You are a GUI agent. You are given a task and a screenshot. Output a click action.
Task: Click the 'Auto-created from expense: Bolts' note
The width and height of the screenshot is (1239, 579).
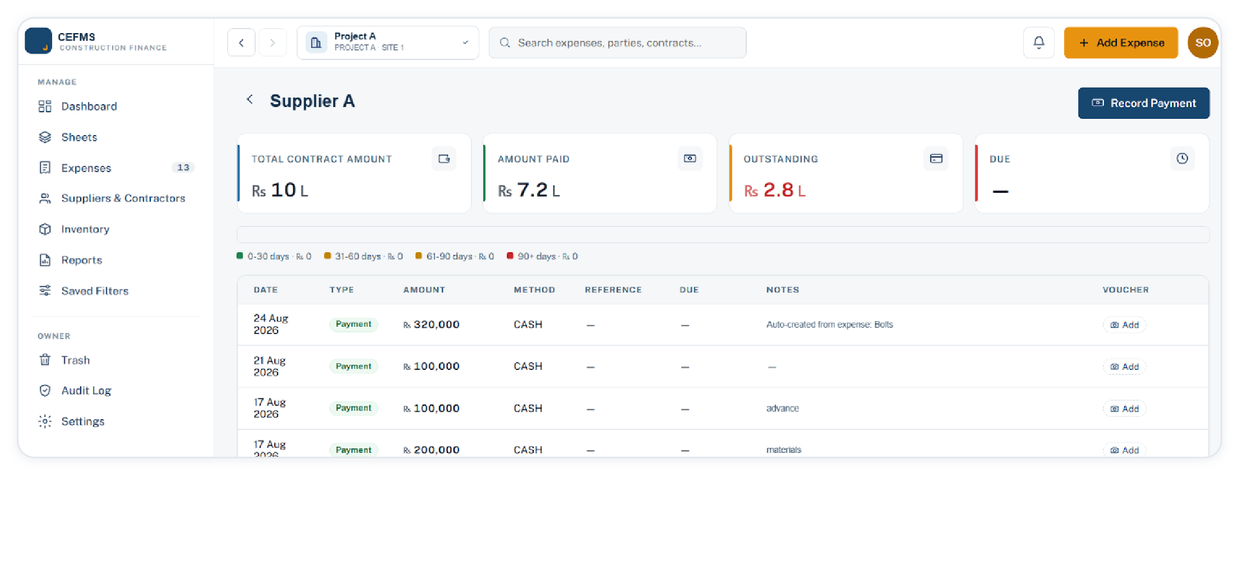point(829,325)
